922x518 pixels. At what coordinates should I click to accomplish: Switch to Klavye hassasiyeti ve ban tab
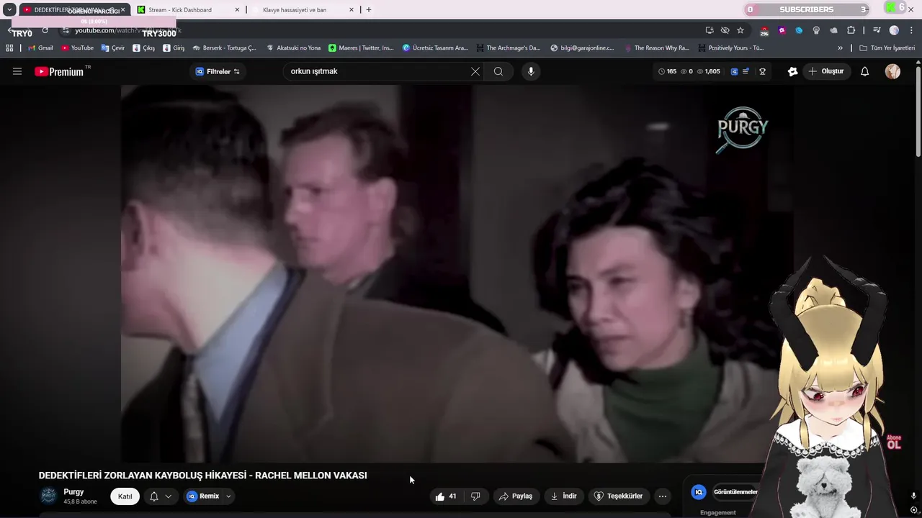tap(295, 10)
